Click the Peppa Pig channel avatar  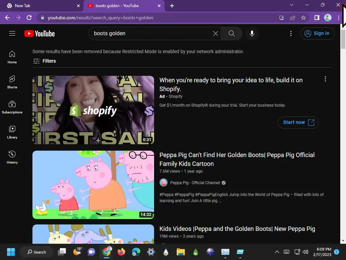tap(164, 182)
